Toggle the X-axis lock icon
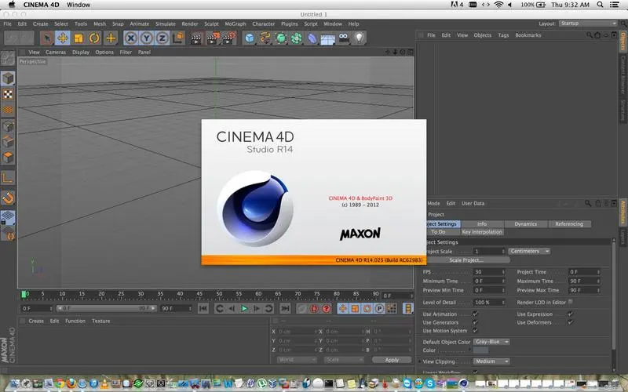The height and width of the screenshot is (392, 628). click(131, 37)
